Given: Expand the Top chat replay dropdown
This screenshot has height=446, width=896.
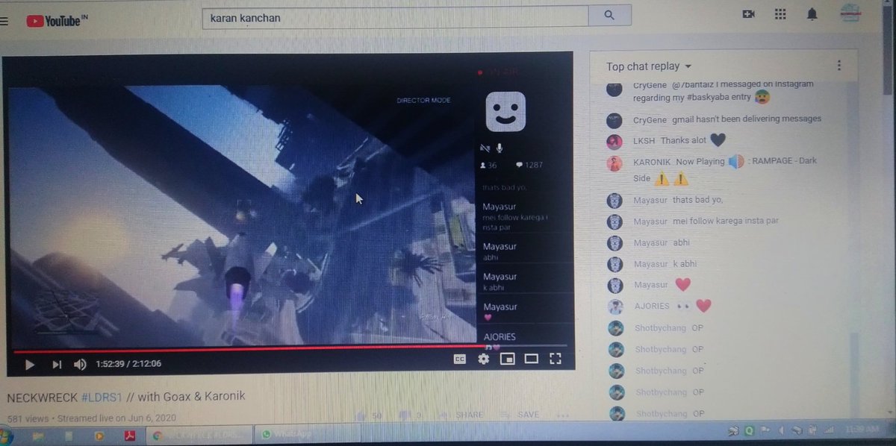Looking at the screenshot, I should point(649,66).
